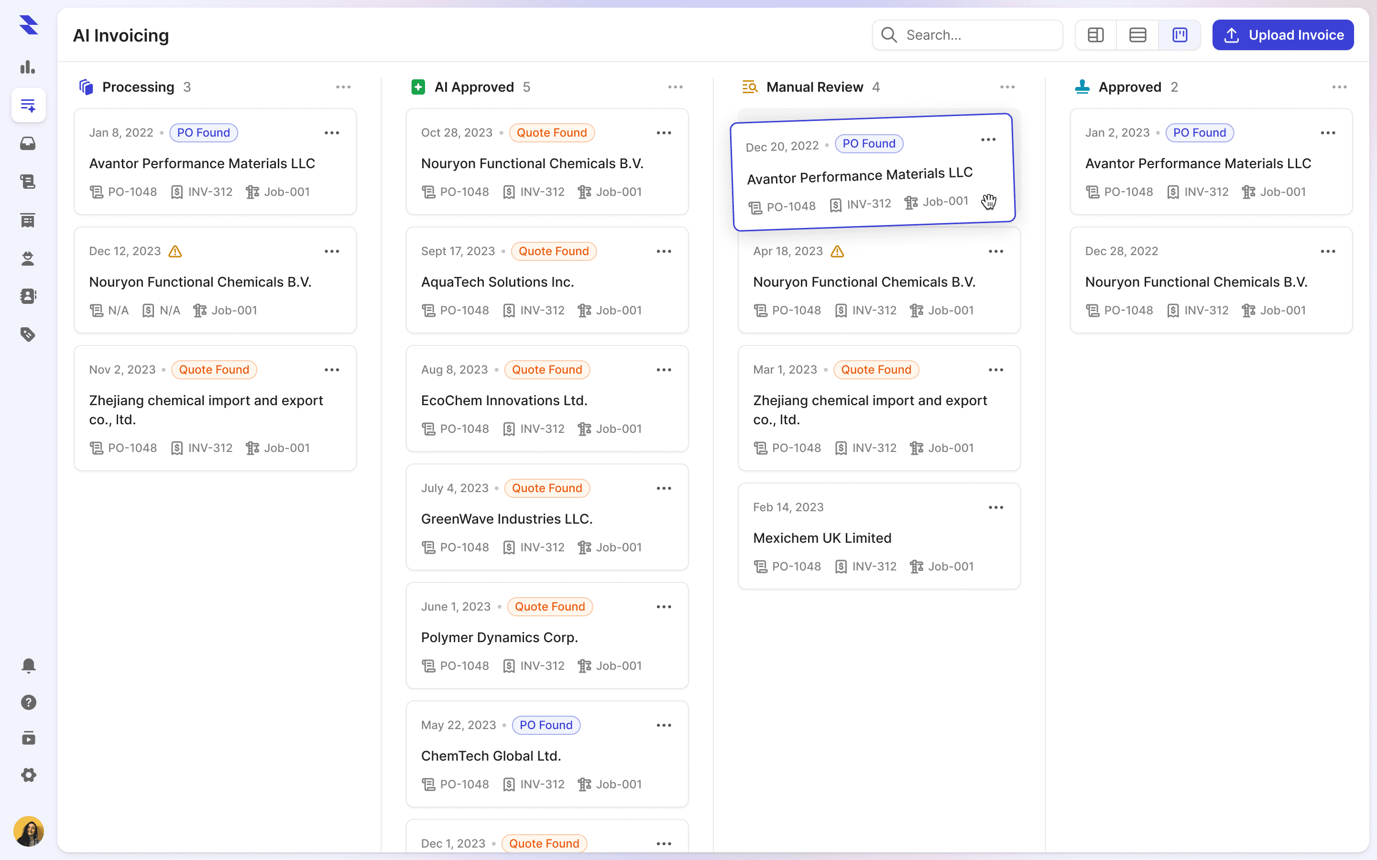Click Quote Found badge on Oct 28, 2023 card
Viewport: 1377px width, 860px height.
(552, 132)
